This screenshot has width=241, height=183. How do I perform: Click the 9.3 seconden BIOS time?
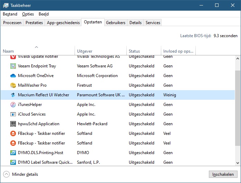tap(225, 36)
